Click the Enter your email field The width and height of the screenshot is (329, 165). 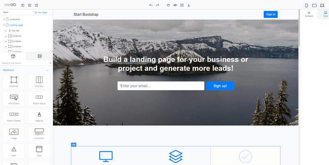pyautogui.click(x=161, y=86)
